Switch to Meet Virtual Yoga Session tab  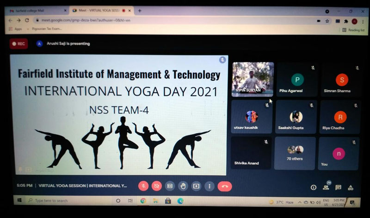pyautogui.click(x=101, y=11)
